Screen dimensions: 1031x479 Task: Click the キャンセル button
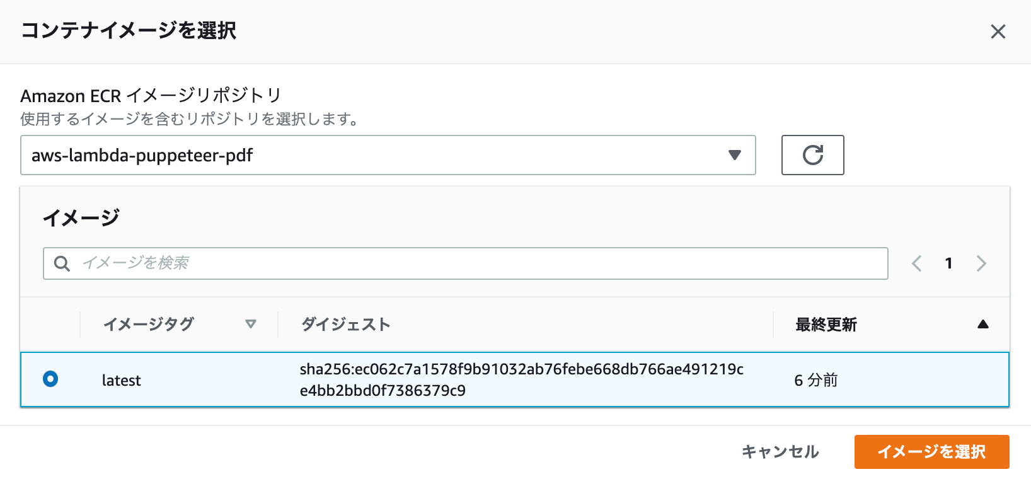pos(780,452)
